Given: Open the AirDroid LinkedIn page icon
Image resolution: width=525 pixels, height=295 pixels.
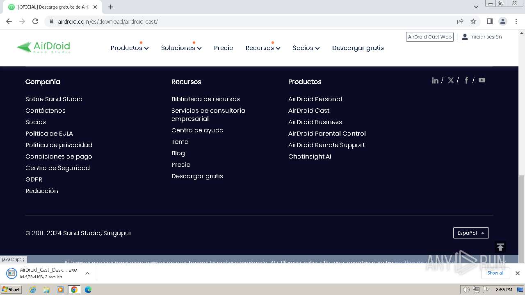Looking at the screenshot, I should pyautogui.click(x=435, y=80).
